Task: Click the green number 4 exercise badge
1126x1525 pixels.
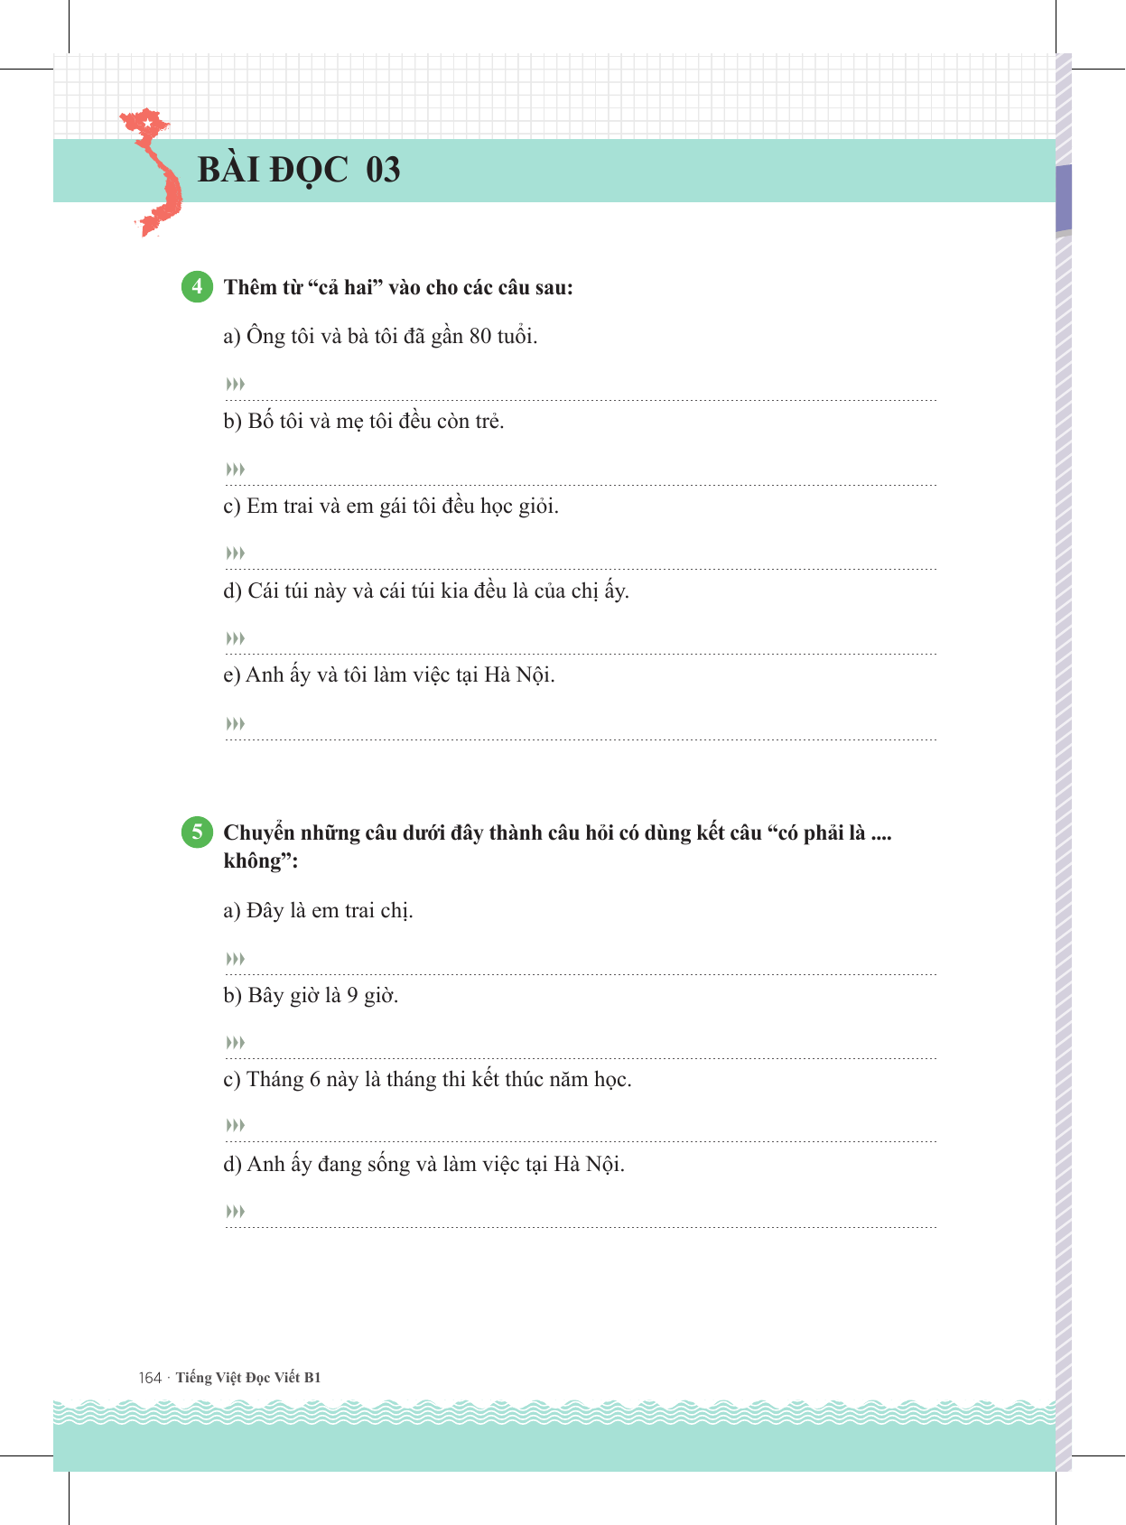Action: coord(197,287)
